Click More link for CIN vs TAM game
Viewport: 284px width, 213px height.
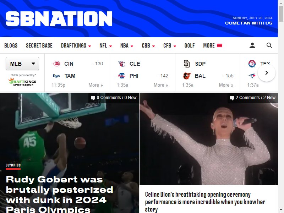click(95, 85)
